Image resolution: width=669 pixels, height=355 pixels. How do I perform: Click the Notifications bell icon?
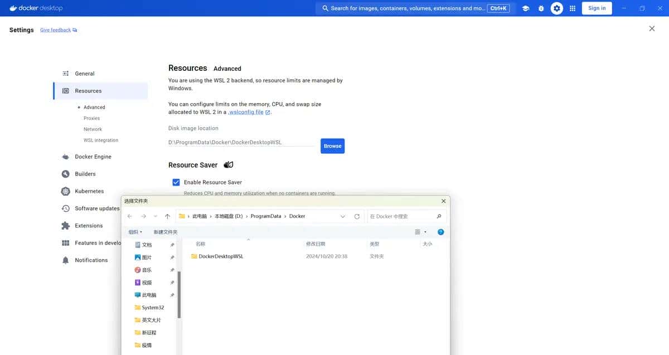65,260
